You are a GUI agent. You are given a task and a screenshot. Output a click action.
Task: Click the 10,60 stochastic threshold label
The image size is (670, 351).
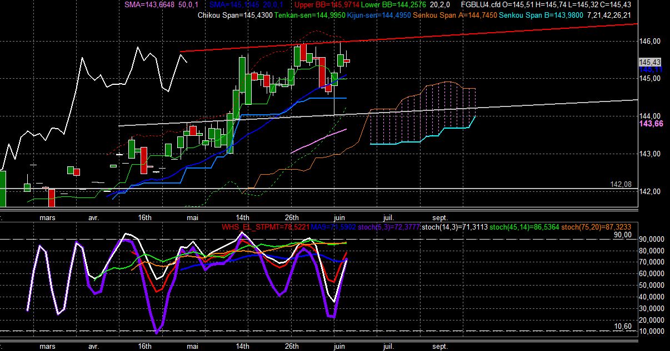click(623, 326)
